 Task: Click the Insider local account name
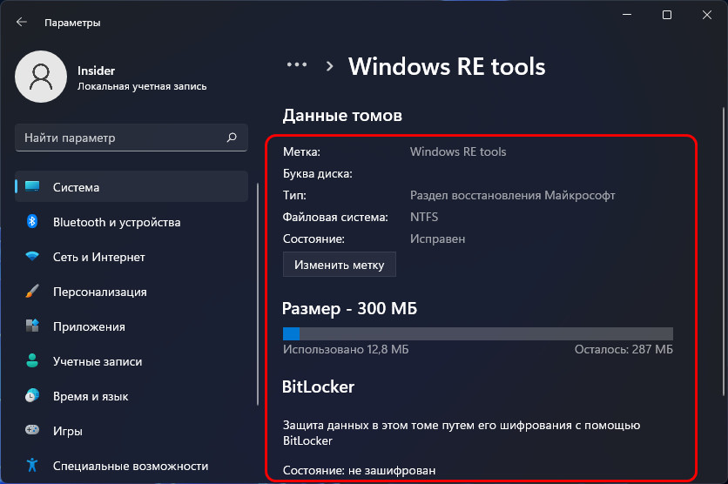tap(96, 71)
